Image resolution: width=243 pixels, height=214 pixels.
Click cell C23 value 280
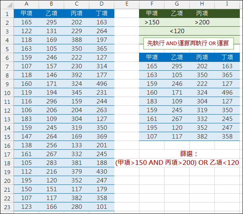click(x=76, y=207)
